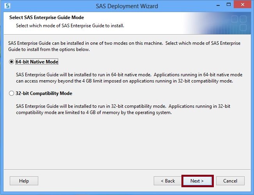
Task: Maximize the SAS Deployment Wizard window
Action: click(229, 5)
